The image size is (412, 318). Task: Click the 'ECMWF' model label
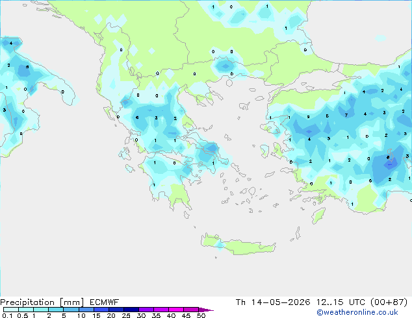[105, 302]
